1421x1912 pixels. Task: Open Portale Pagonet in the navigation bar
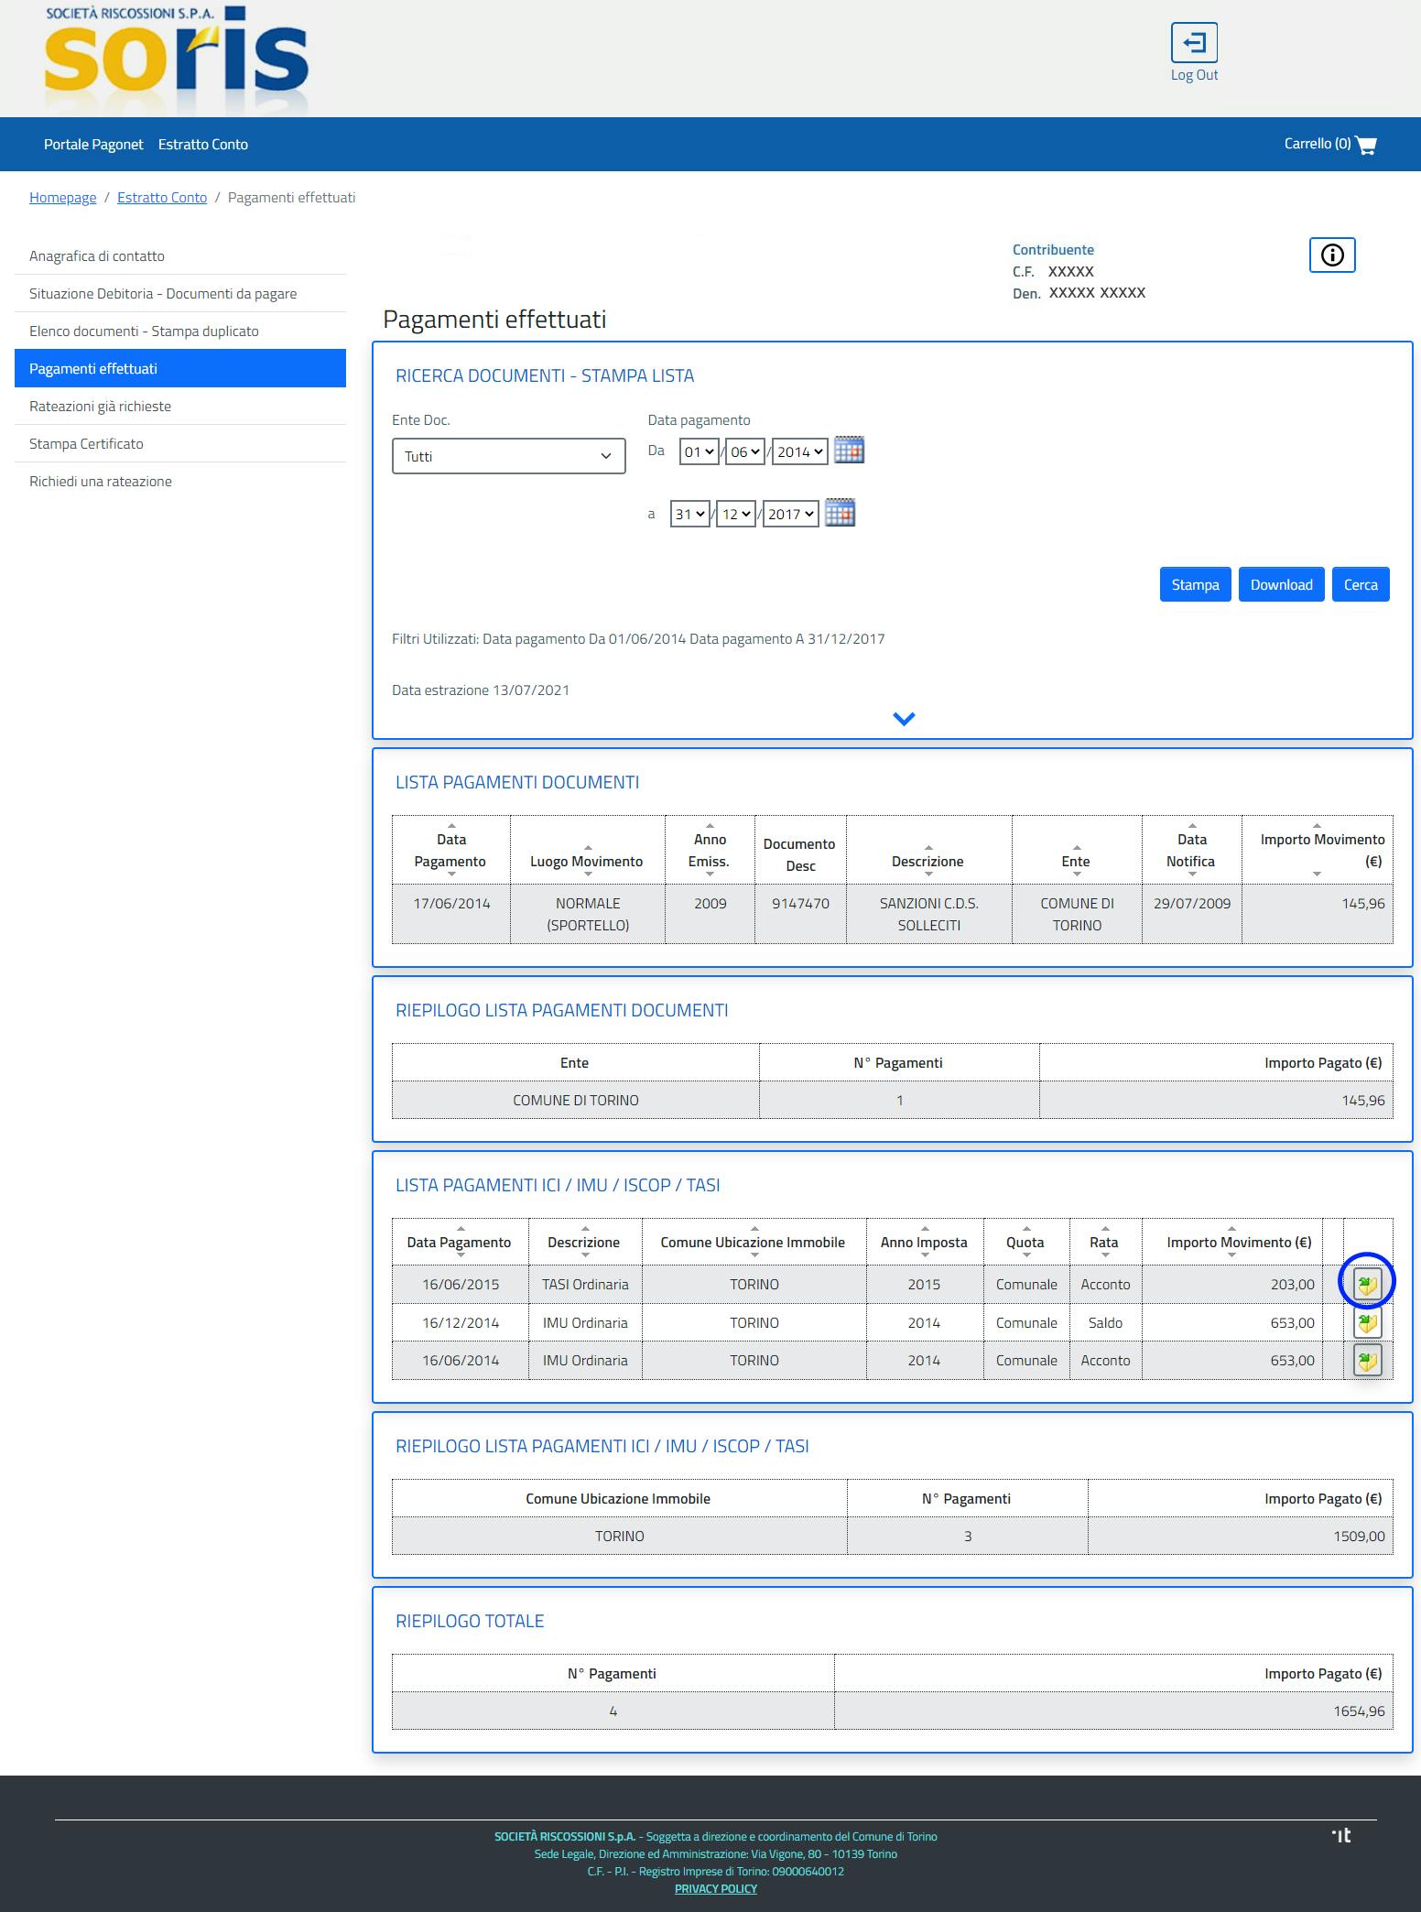[93, 145]
